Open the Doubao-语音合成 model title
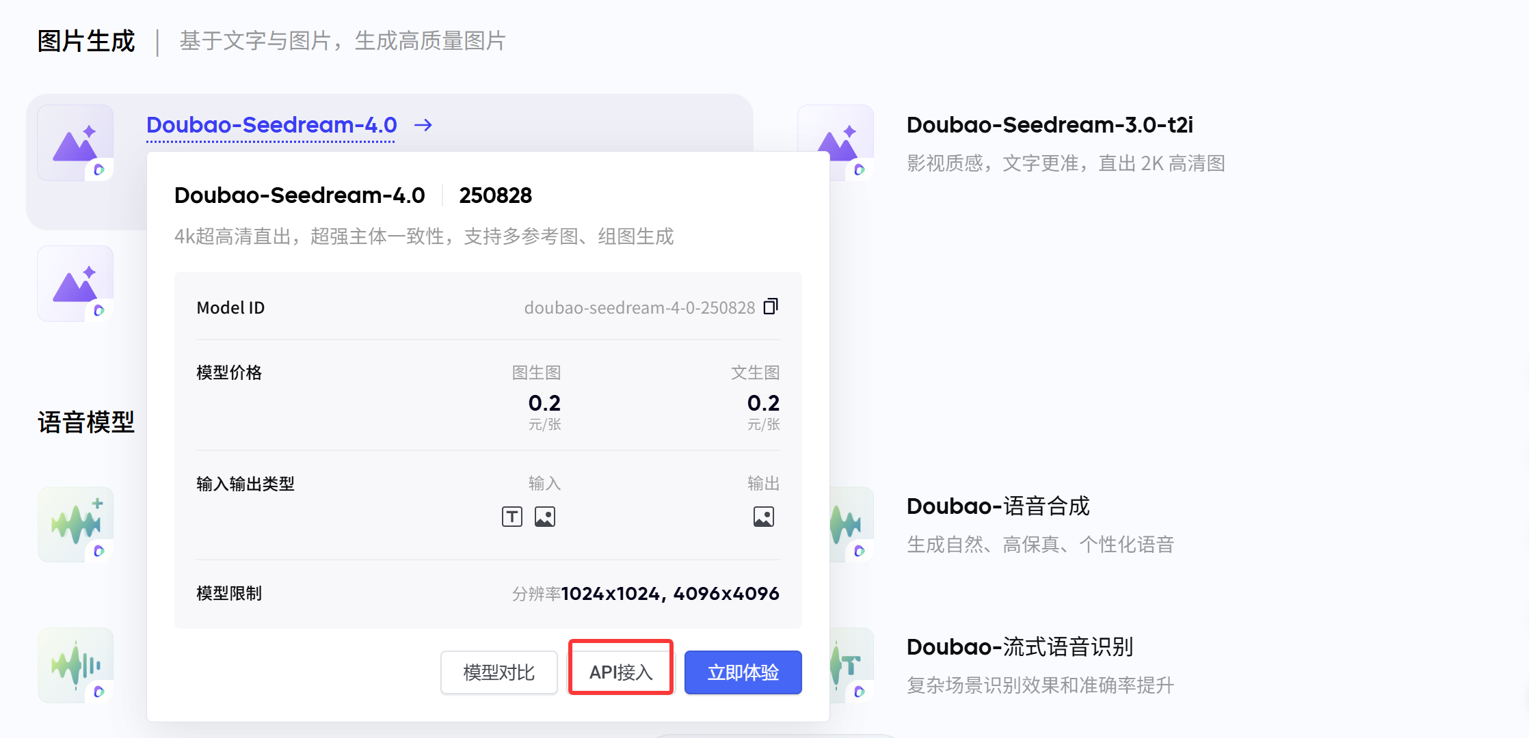 (x=998, y=506)
